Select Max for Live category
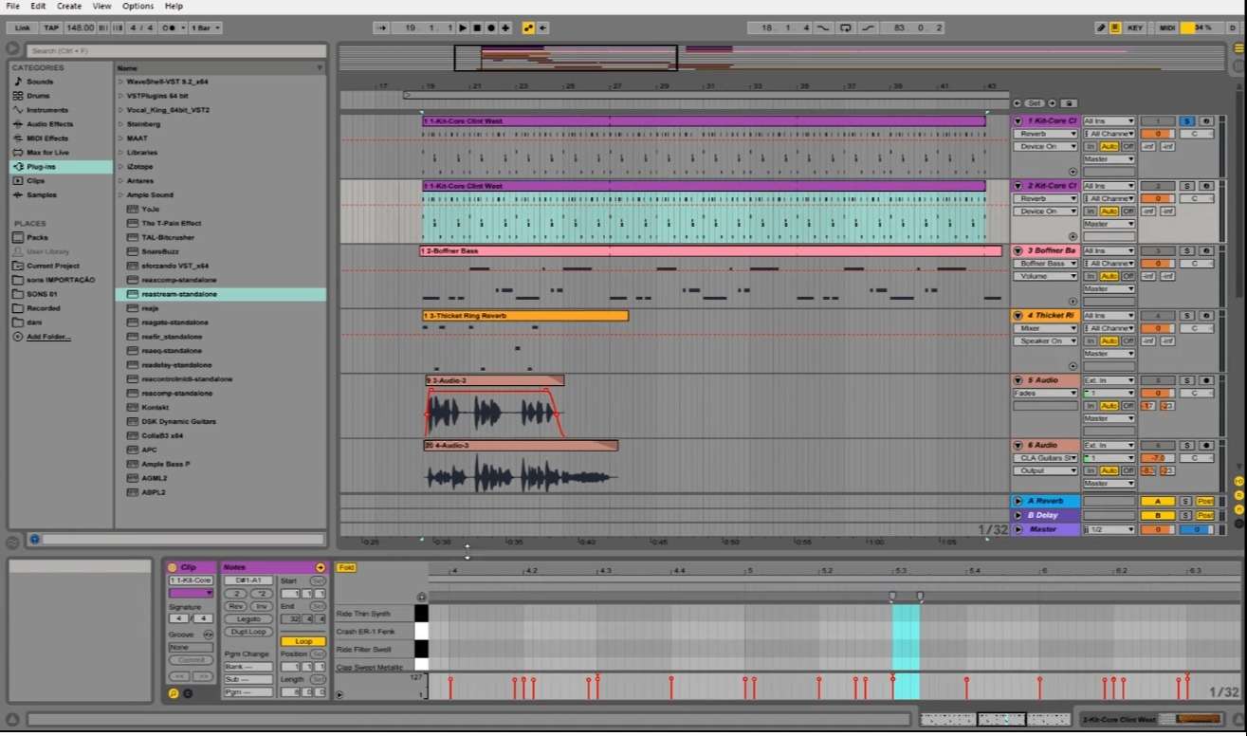1247x736 pixels. 47,153
